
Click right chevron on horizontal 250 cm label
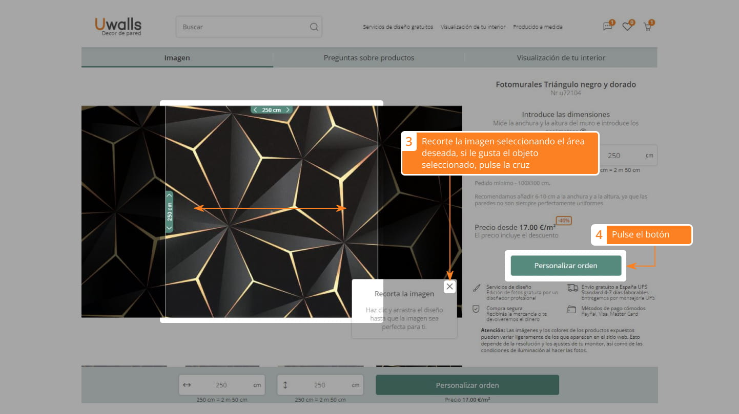288,110
